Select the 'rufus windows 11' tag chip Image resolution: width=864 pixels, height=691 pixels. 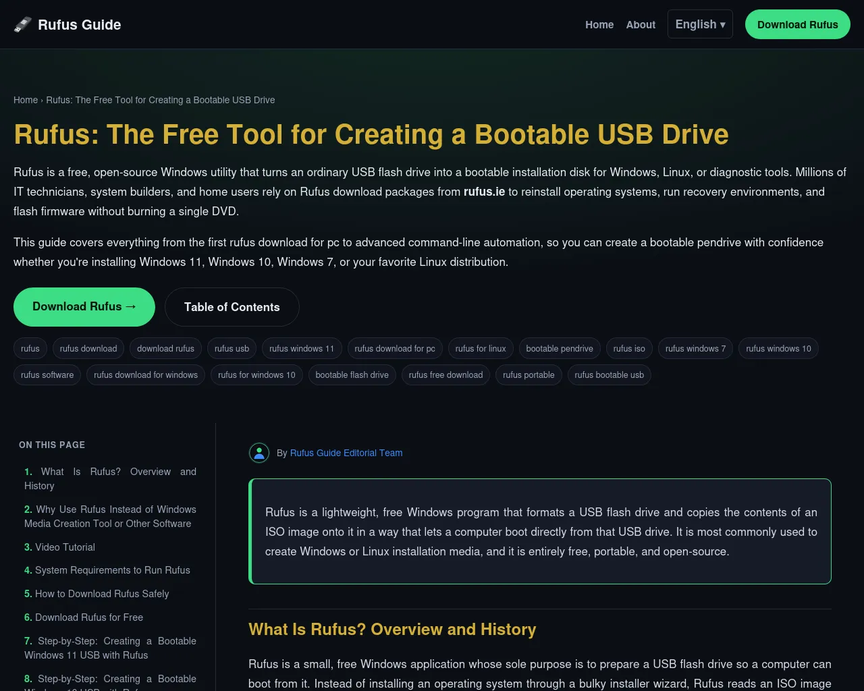[302, 348]
